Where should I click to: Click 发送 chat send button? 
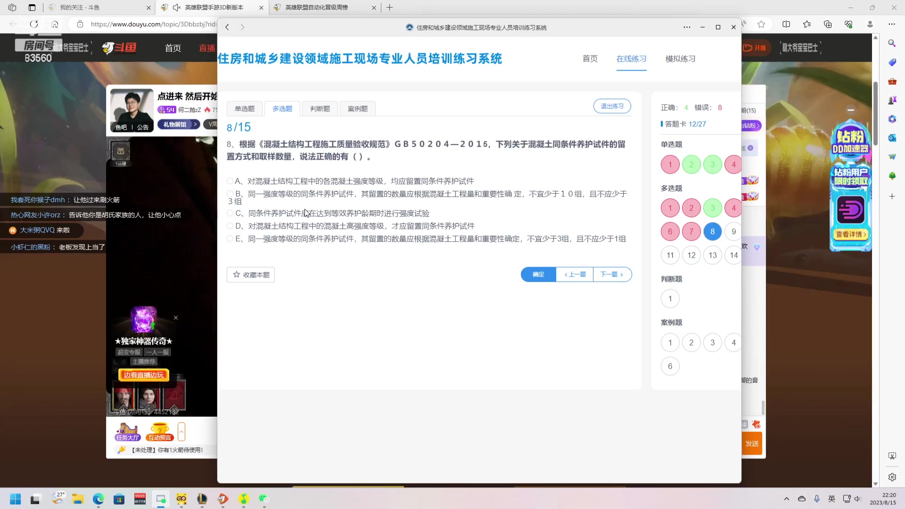[x=752, y=443]
